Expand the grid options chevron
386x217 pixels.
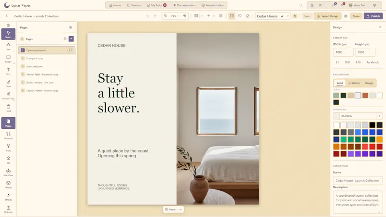click(x=202, y=16)
